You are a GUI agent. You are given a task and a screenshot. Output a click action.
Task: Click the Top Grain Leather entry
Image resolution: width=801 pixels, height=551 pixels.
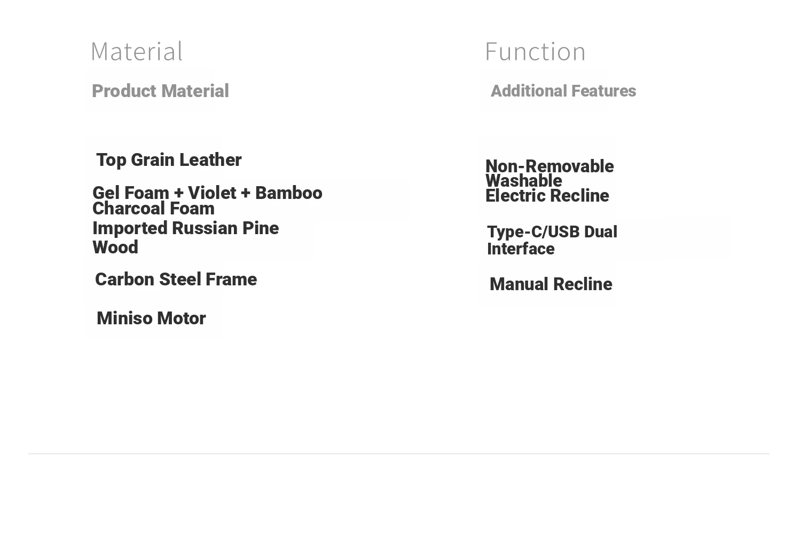pyautogui.click(x=169, y=160)
